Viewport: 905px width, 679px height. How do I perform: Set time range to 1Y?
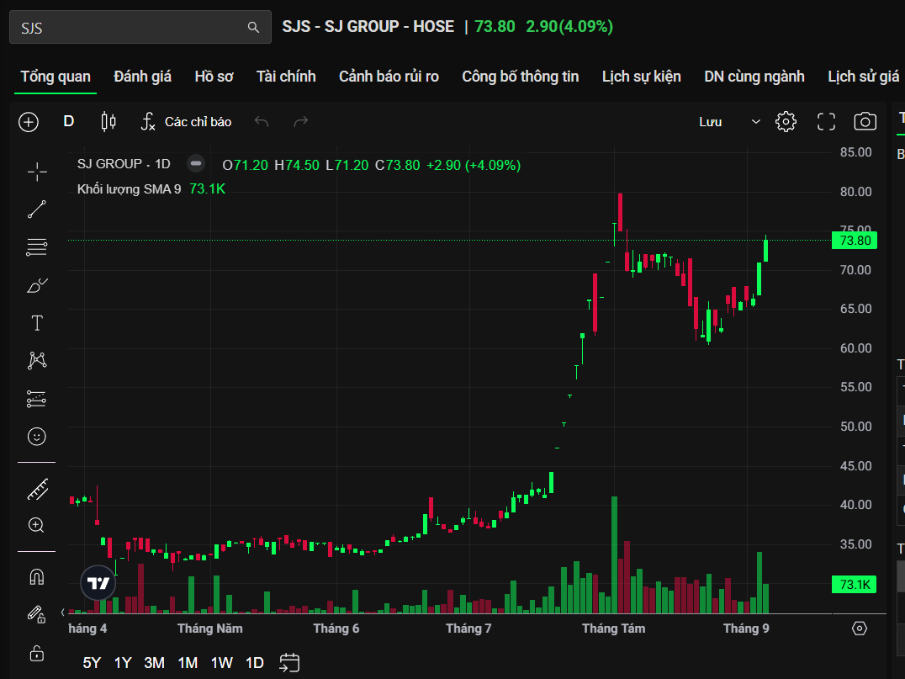click(123, 663)
